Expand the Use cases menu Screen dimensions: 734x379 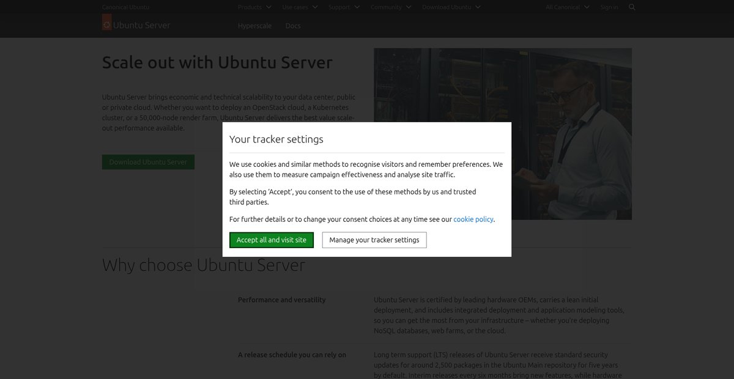click(x=300, y=7)
